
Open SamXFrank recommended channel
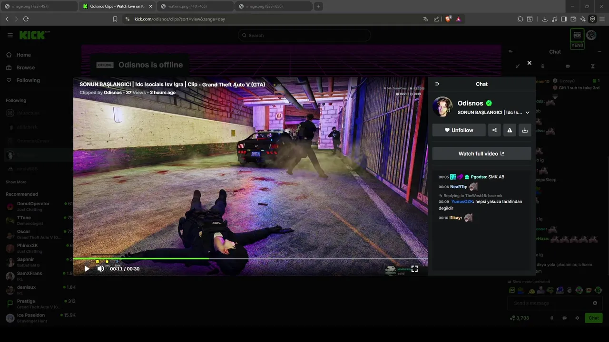tap(39, 276)
